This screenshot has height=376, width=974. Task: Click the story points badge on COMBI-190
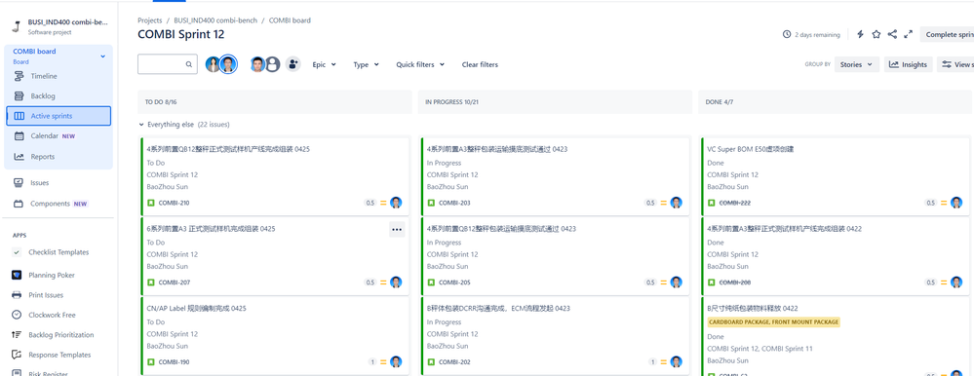(372, 361)
